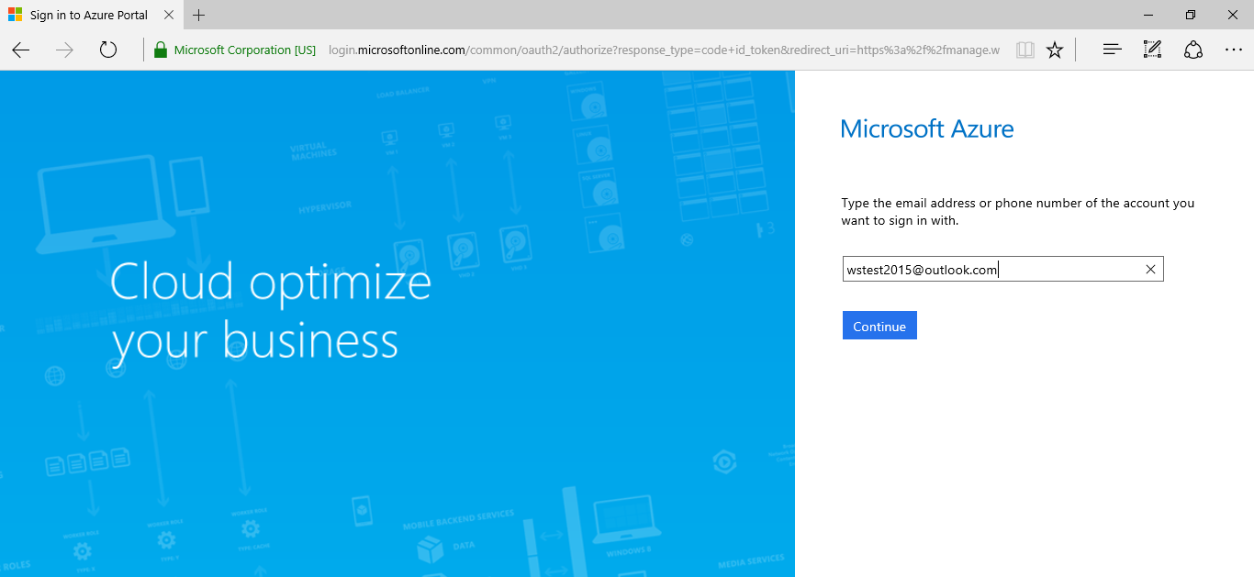Open Reading view book icon

1025,50
